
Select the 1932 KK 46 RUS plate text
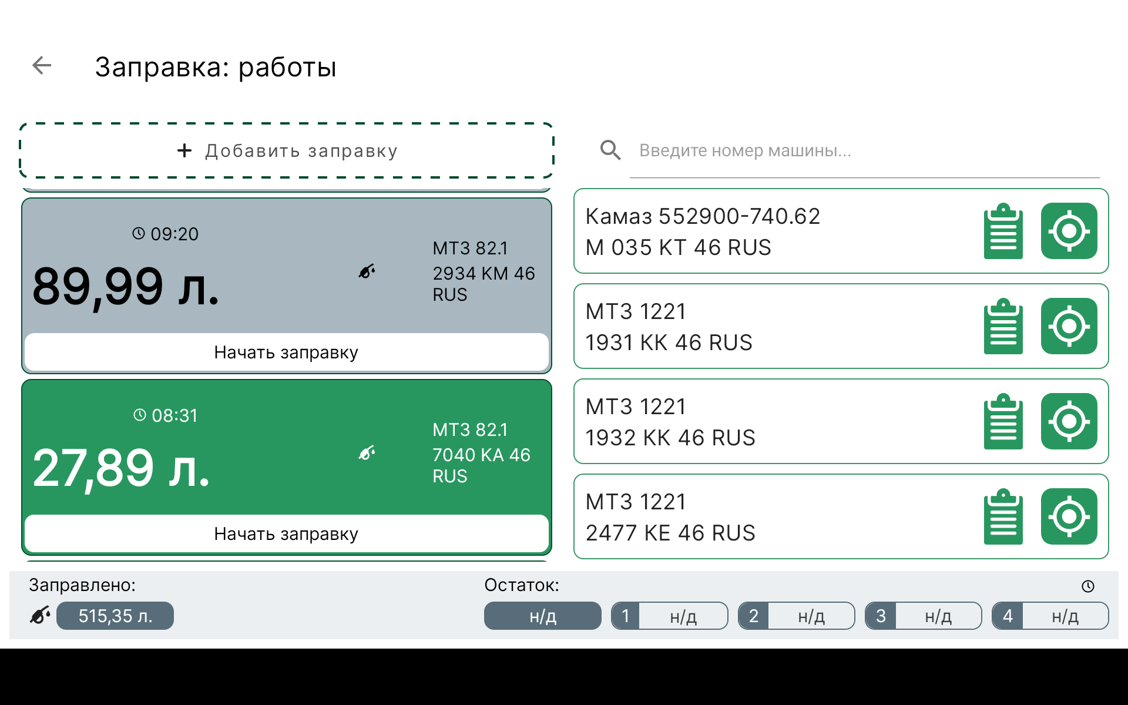(x=670, y=438)
